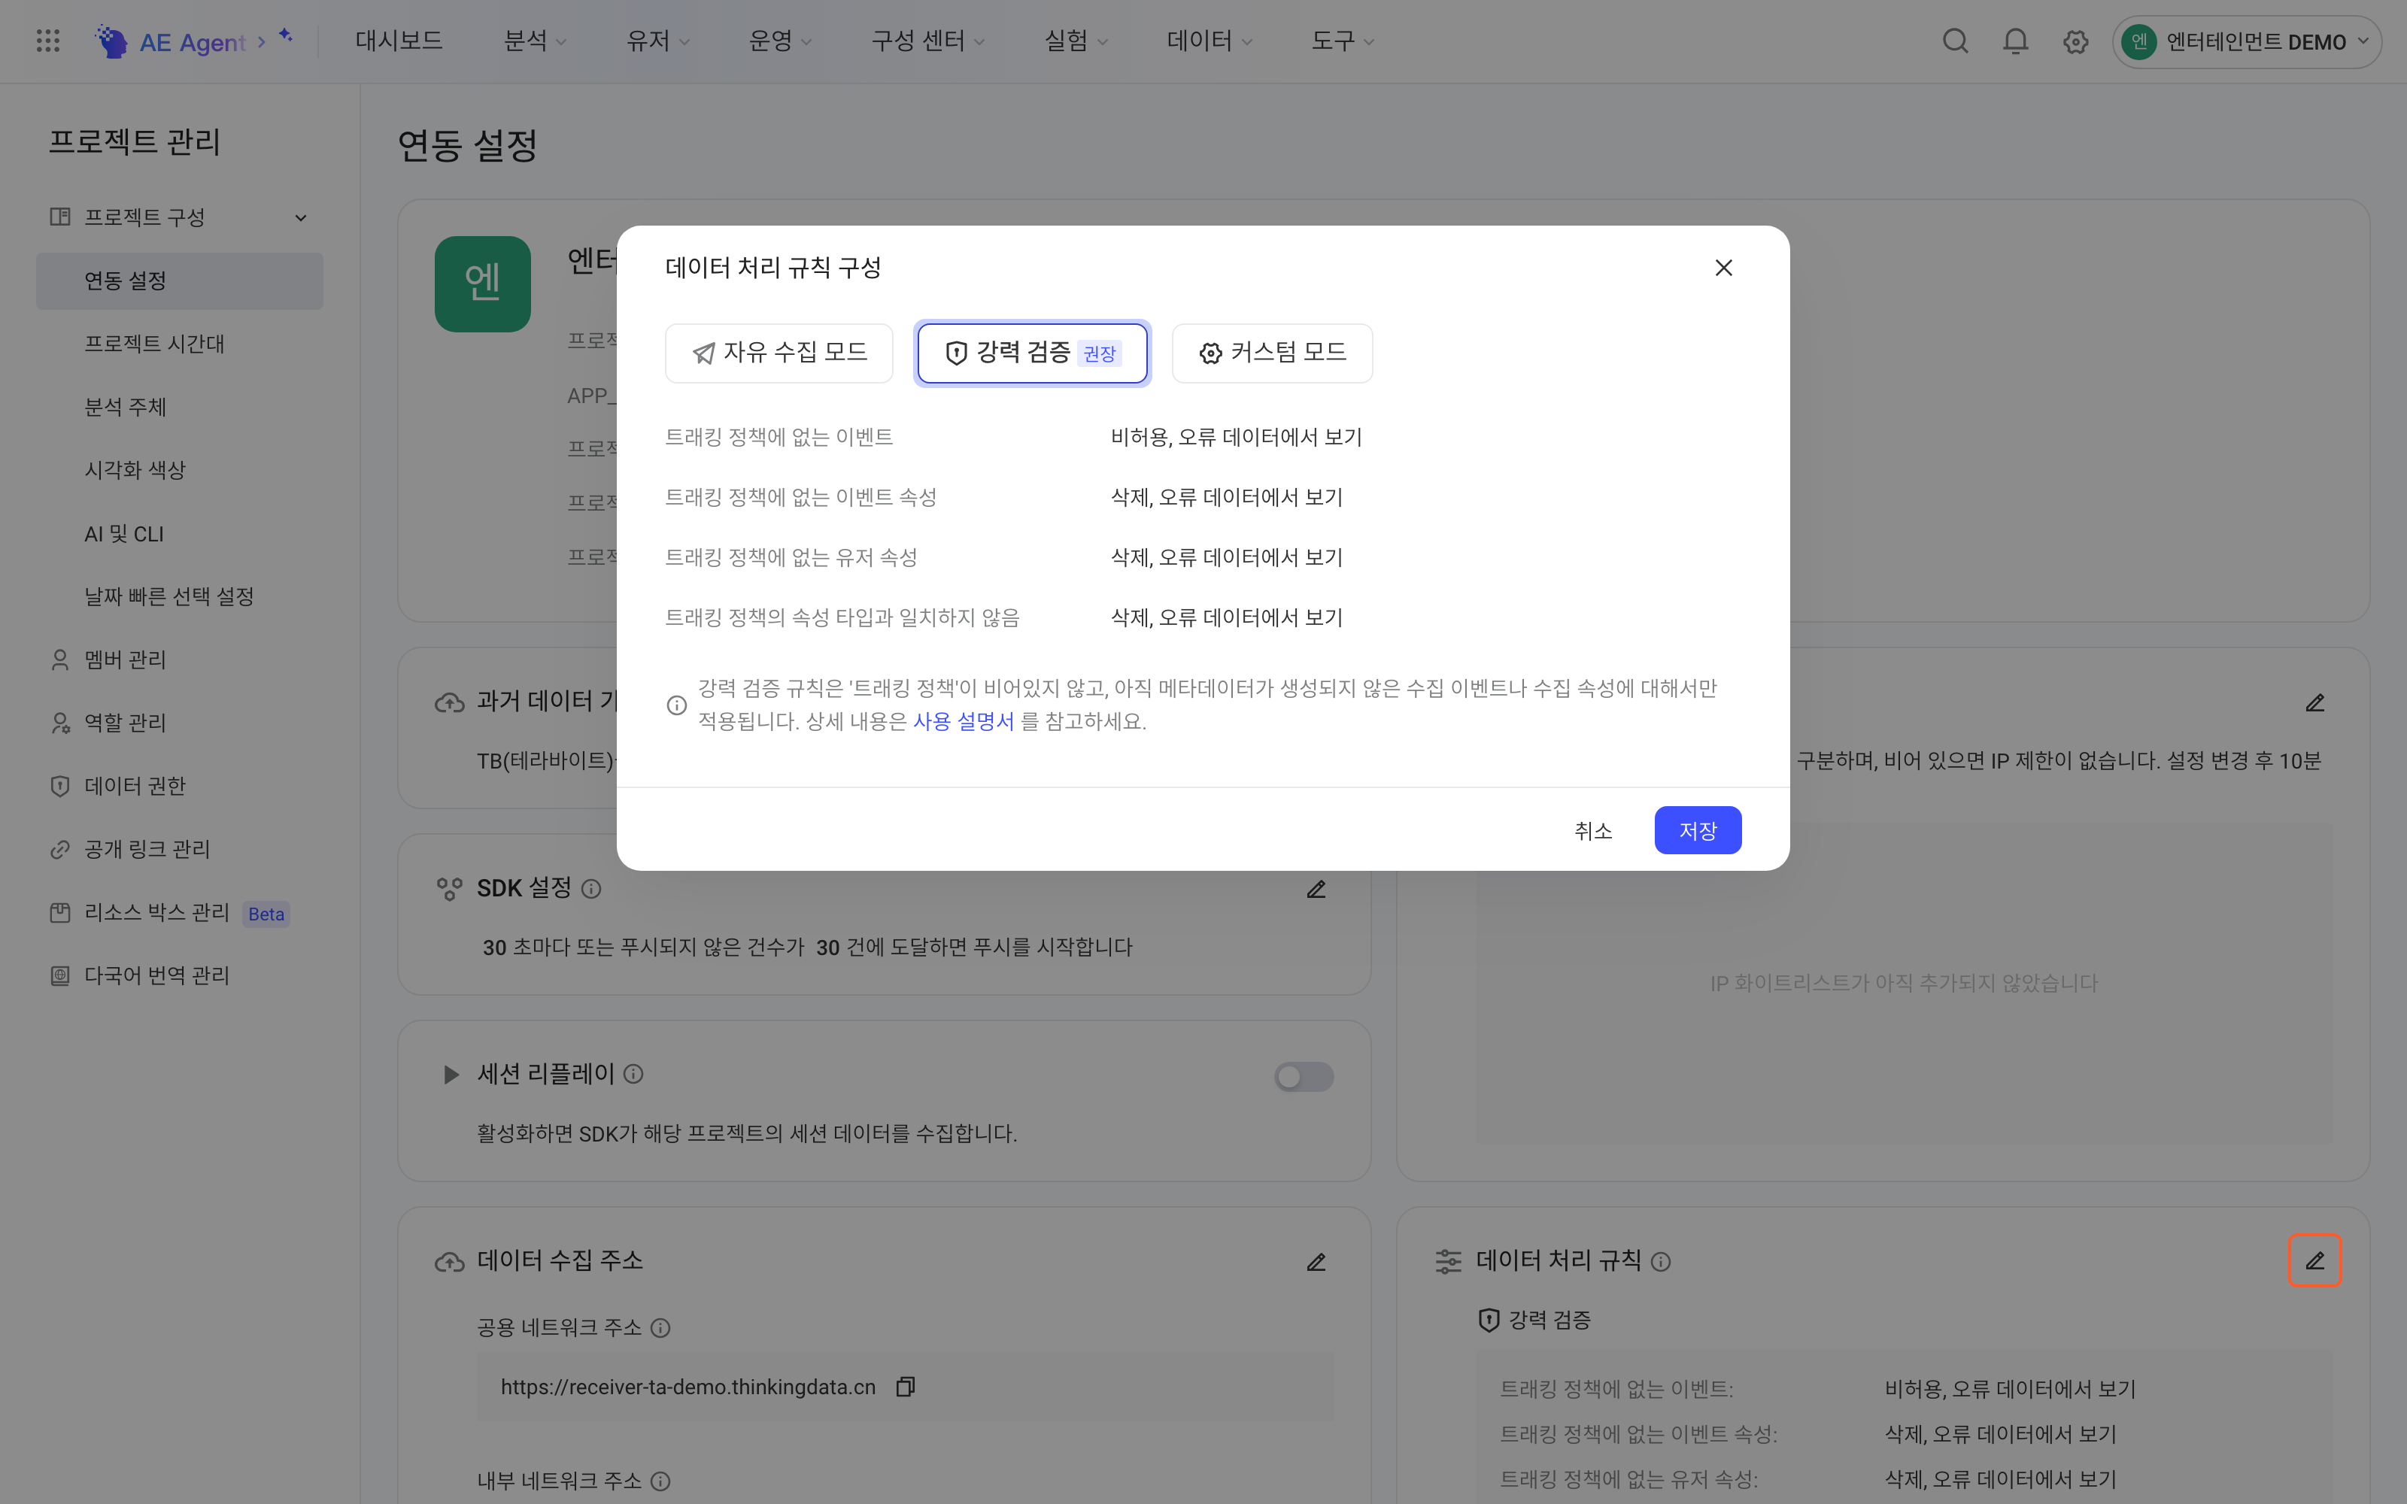Click the 엔 project avatar thumbnail
This screenshot has height=1504, width=2407.
482,284
